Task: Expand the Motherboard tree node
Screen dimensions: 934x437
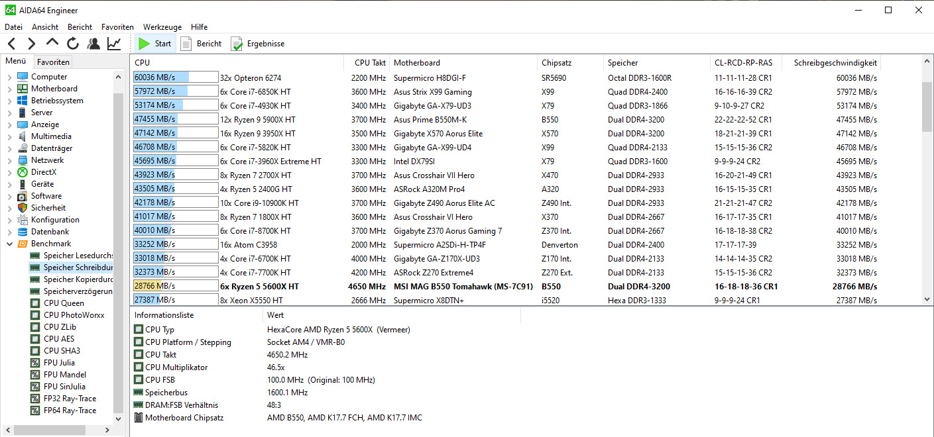Action: [9, 89]
